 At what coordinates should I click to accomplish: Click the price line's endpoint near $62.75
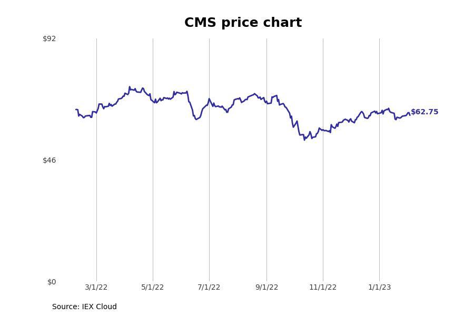tap(410, 115)
